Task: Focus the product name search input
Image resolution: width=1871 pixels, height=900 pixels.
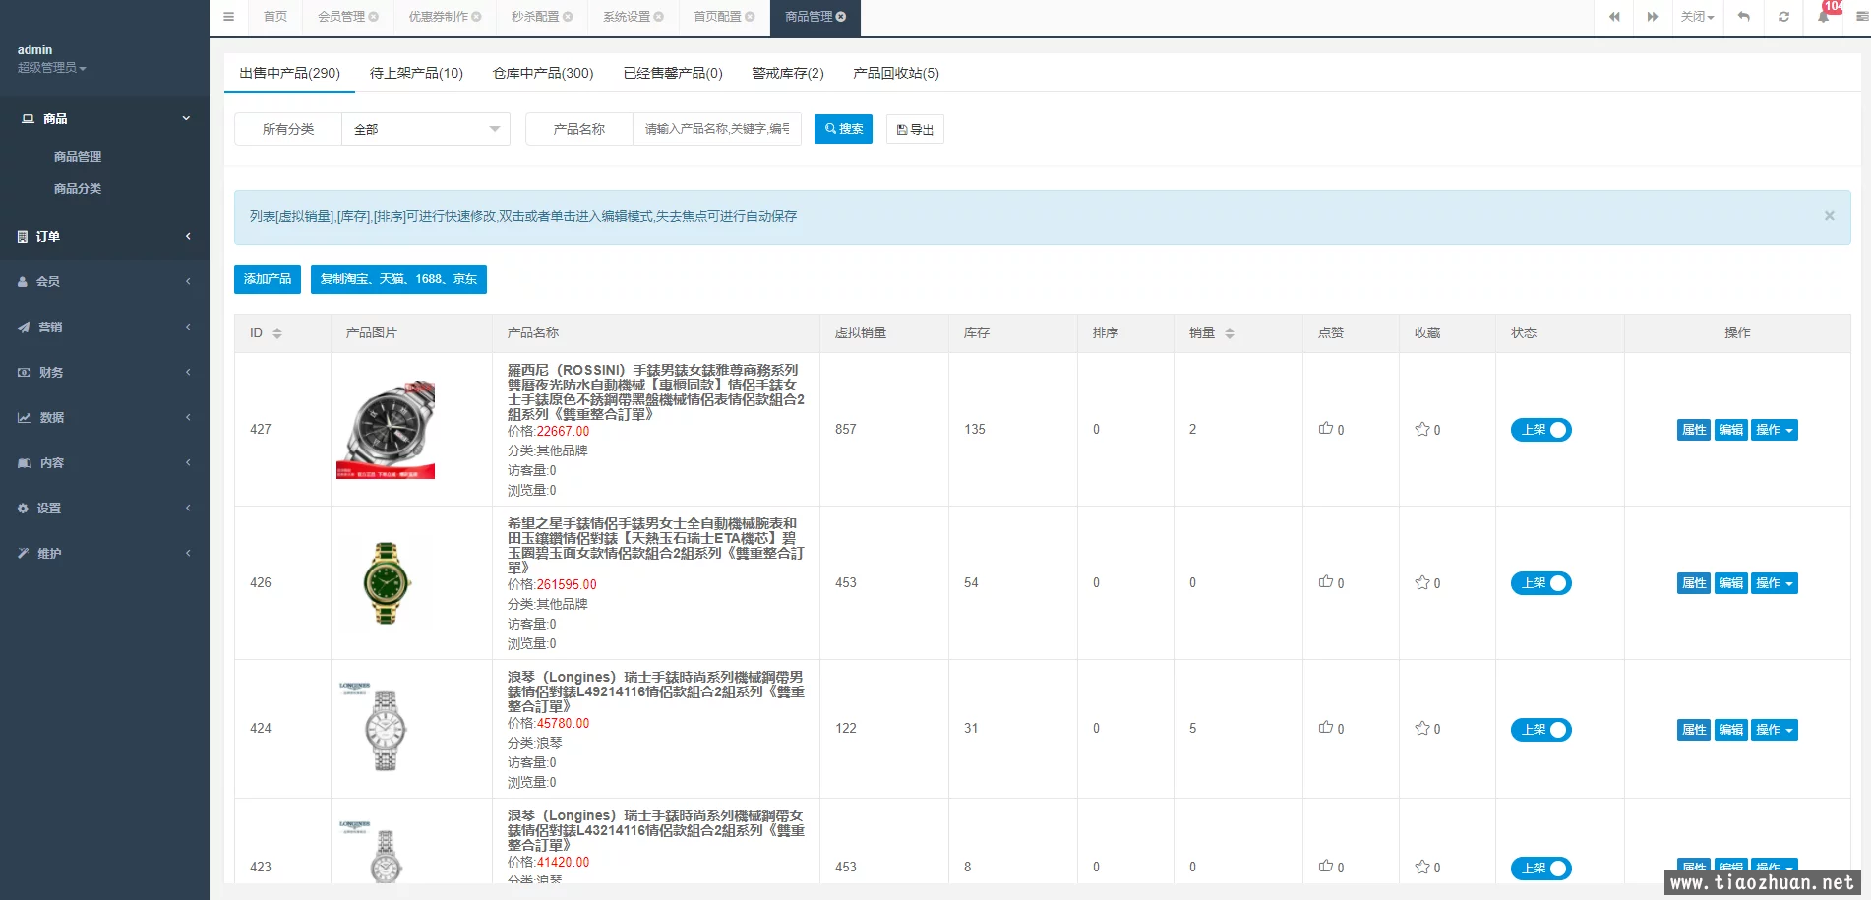Action: (717, 129)
